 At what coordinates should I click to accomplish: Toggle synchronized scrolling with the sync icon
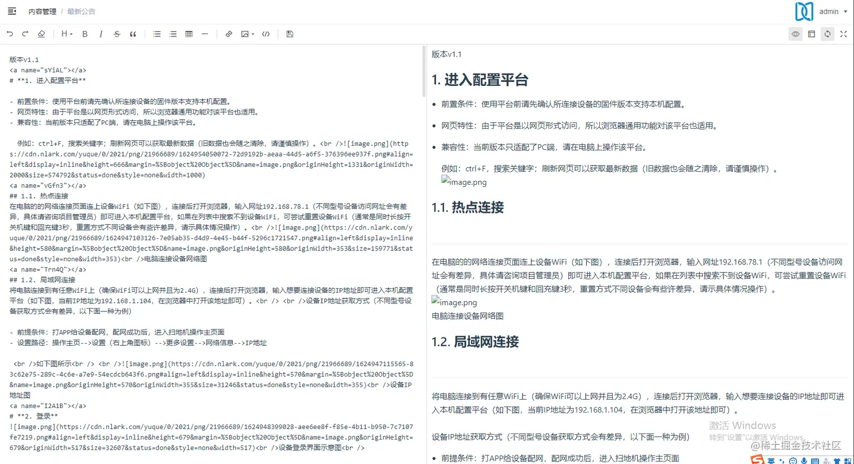click(x=827, y=34)
